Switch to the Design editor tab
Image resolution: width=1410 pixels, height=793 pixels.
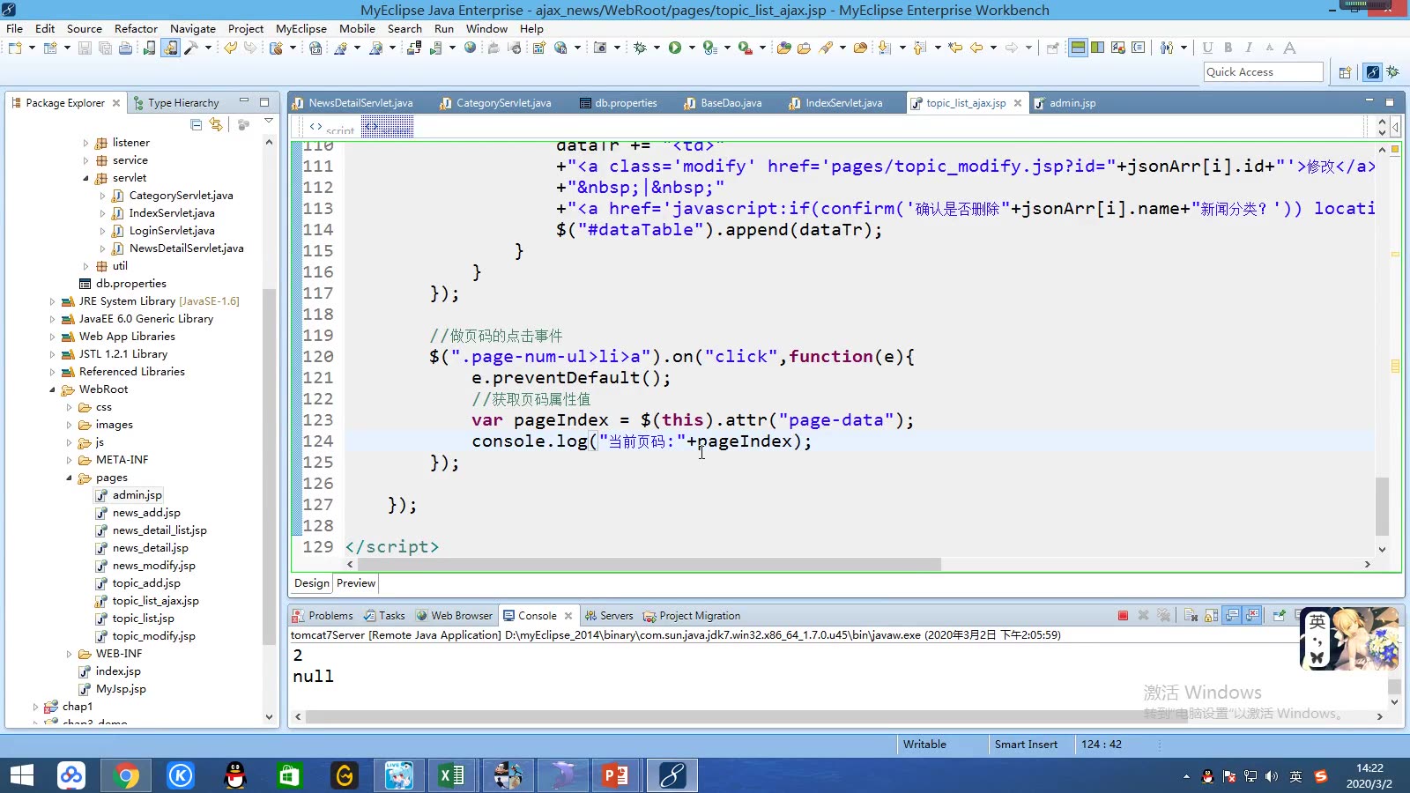pos(312,583)
